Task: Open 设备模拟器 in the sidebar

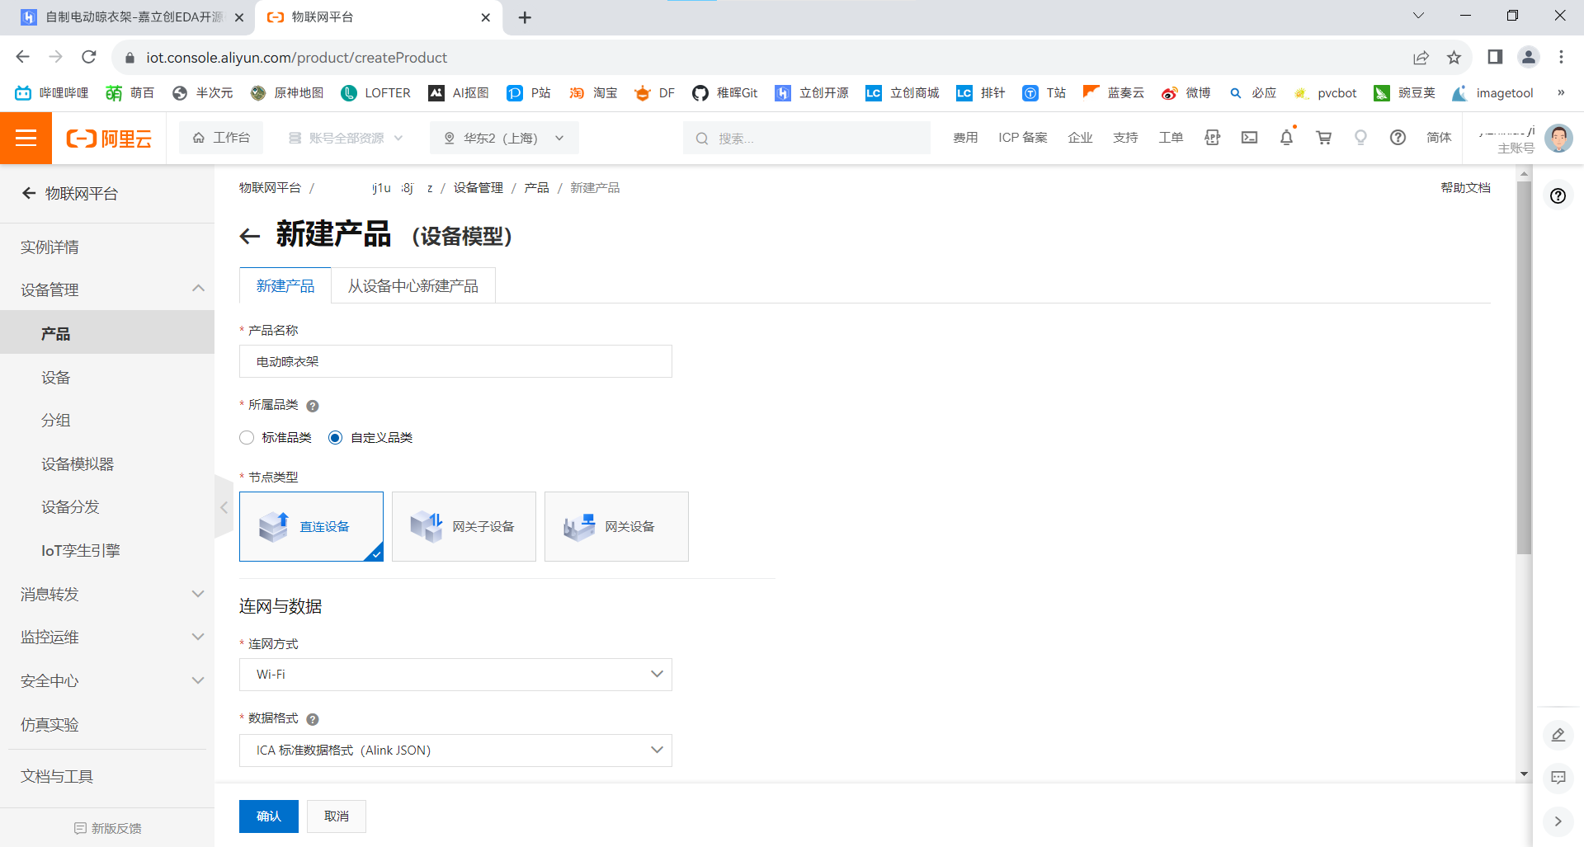Action: pos(77,463)
